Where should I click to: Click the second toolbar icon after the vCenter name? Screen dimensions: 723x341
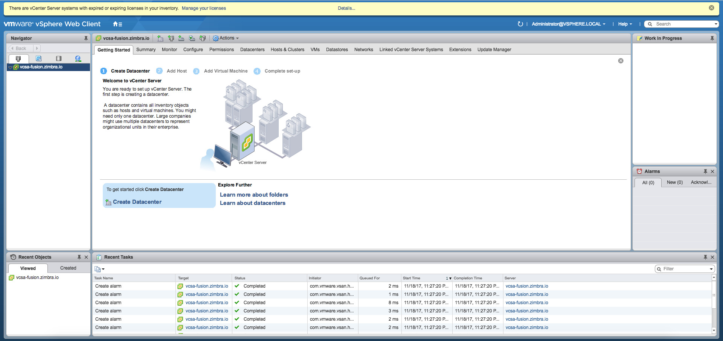[x=171, y=38]
